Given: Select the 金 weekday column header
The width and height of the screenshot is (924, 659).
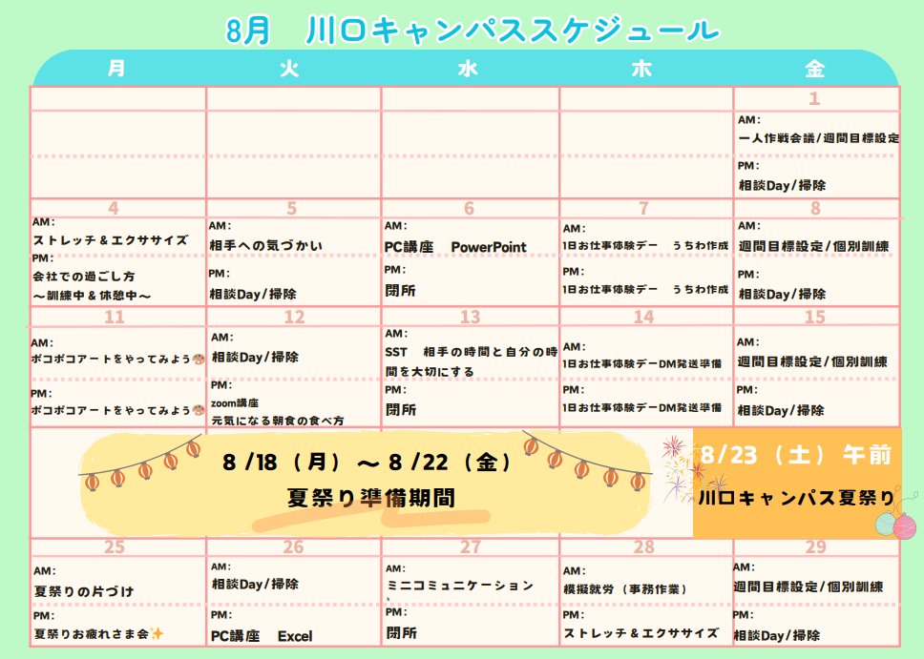Looking at the screenshot, I should pyautogui.click(x=814, y=69).
